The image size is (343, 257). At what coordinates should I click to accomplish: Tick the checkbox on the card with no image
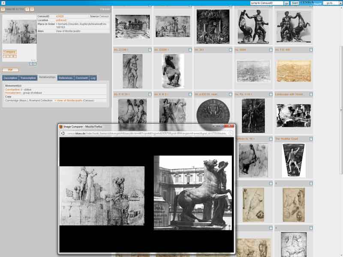[x=230, y=50]
